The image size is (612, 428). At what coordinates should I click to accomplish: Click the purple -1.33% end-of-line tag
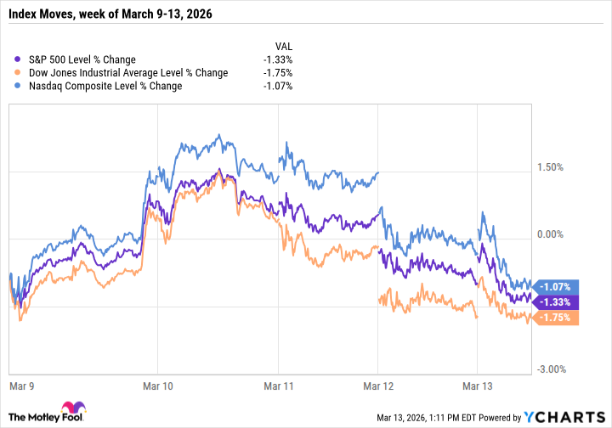point(558,302)
